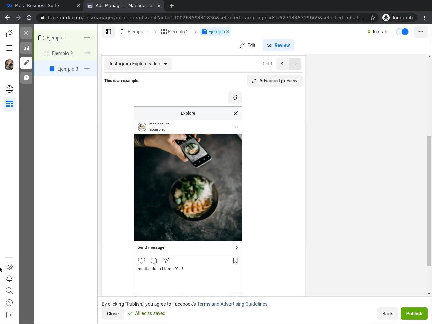Screen dimensions: 432x324
Task: Close the editing pane with X button
Action: point(26,33)
